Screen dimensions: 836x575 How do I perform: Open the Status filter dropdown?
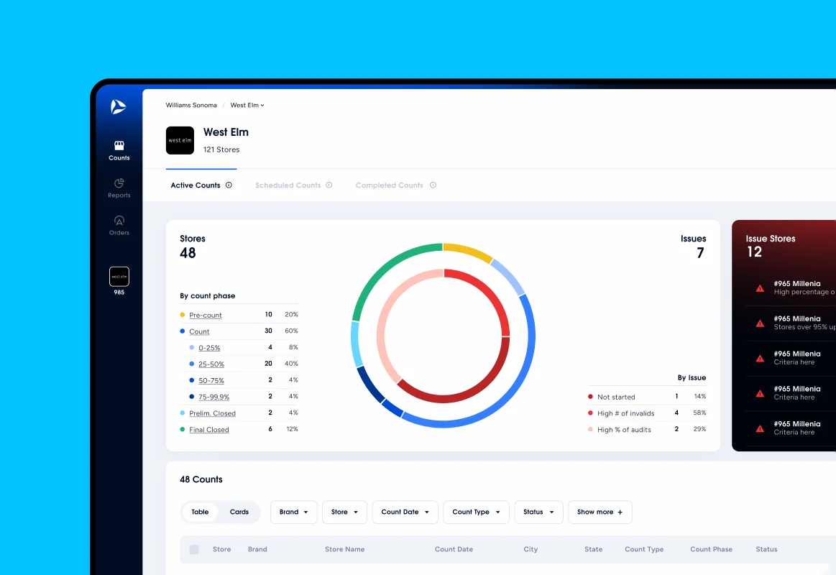point(538,512)
